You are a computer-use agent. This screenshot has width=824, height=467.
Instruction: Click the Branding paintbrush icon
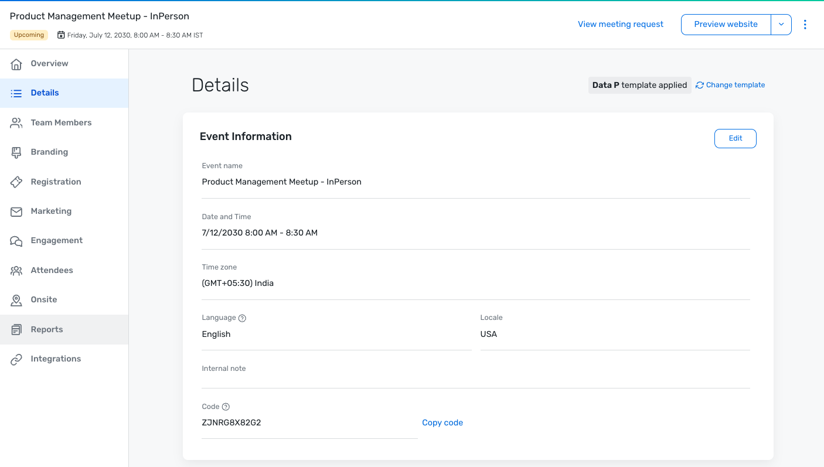point(16,152)
